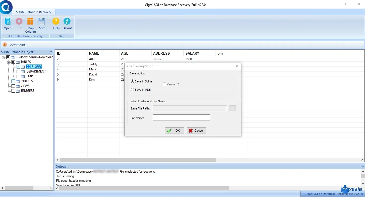
Task: Collapse the database file root node
Action: click(x=3, y=57)
